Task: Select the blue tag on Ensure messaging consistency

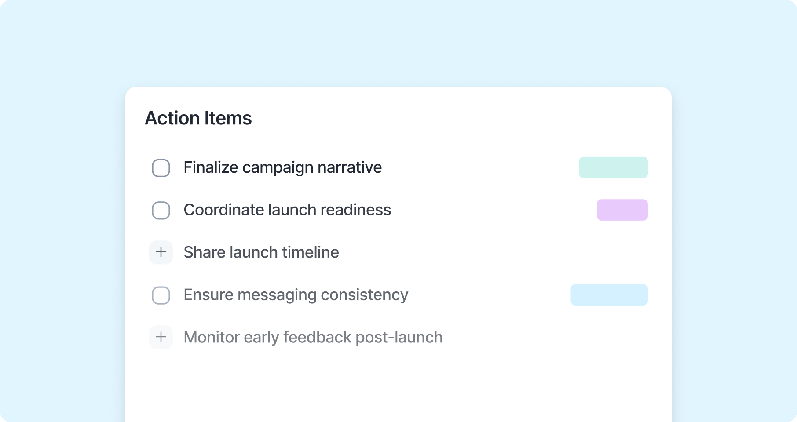Action: [609, 295]
